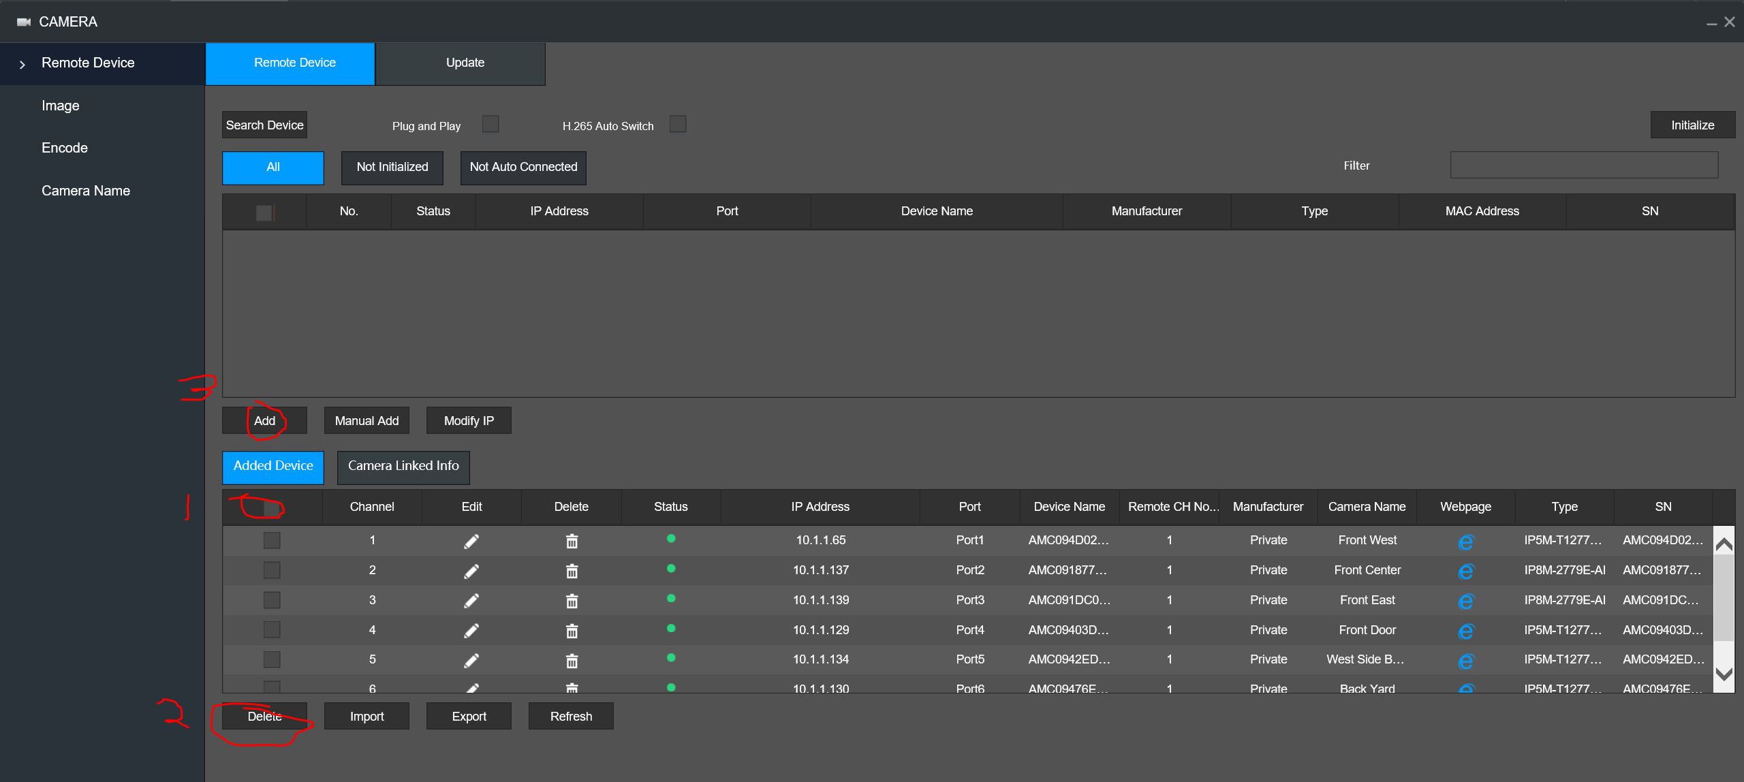
Task: Click the green status dot for 10.1.1.137
Action: click(x=671, y=568)
